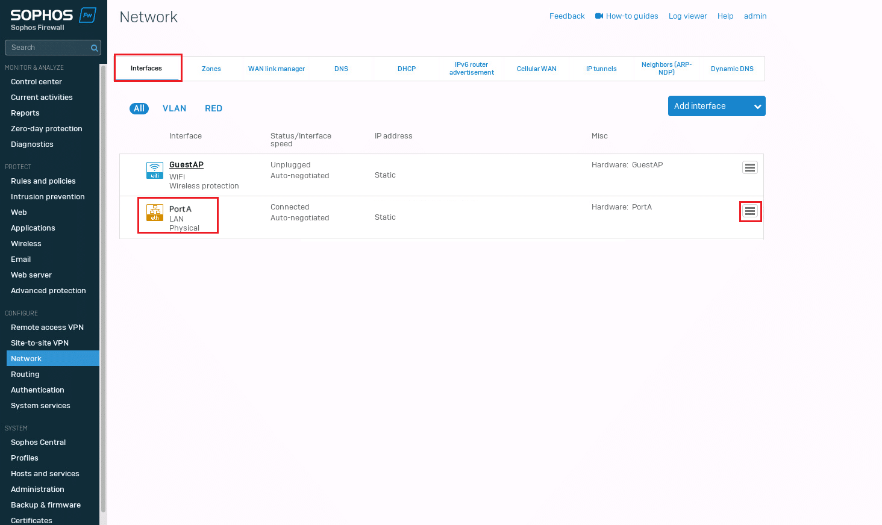Click the How-to guides video icon

click(599, 16)
